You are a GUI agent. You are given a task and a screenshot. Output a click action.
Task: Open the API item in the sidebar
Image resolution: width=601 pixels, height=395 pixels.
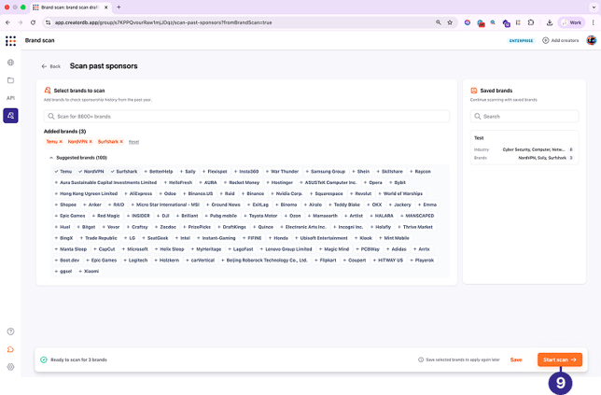[x=10, y=98]
